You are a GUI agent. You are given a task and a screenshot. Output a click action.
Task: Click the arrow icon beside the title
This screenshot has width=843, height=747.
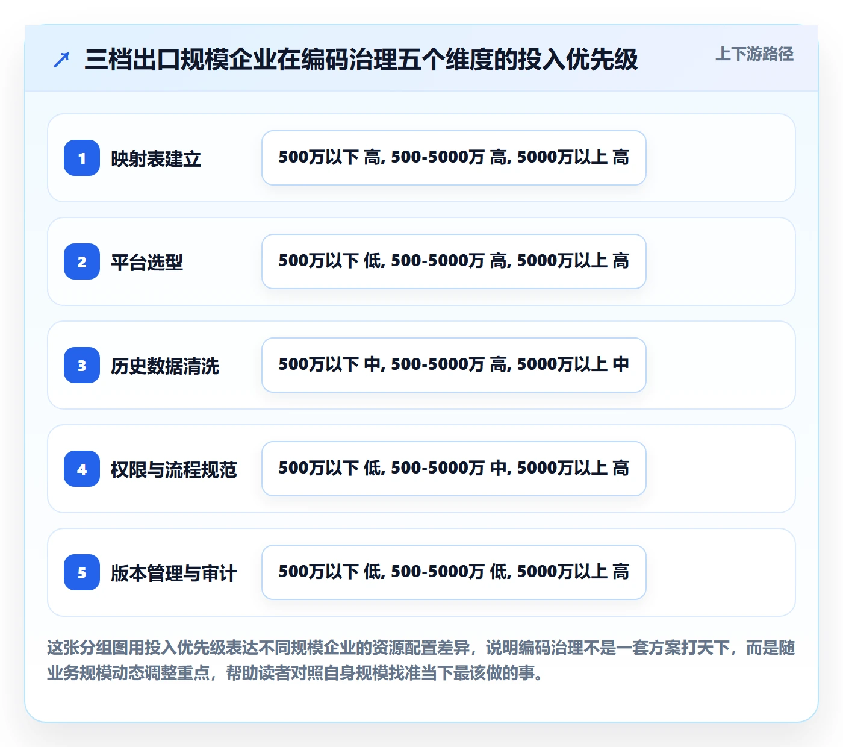(61, 60)
